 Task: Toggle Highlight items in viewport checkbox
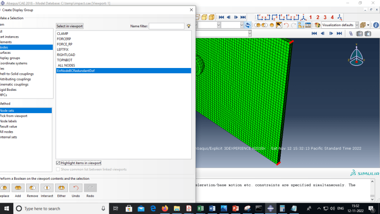[x=58, y=163]
